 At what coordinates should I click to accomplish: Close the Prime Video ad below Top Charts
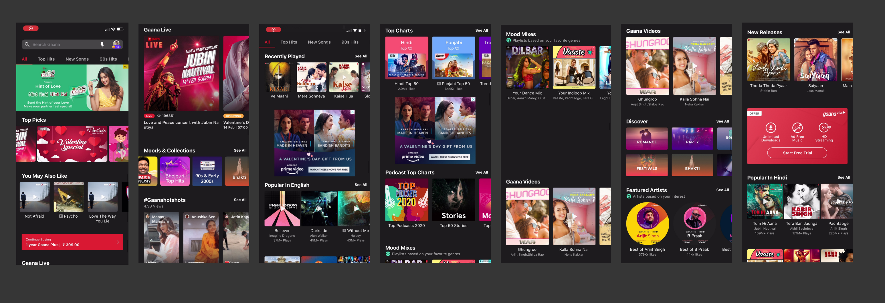pos(473,99)
